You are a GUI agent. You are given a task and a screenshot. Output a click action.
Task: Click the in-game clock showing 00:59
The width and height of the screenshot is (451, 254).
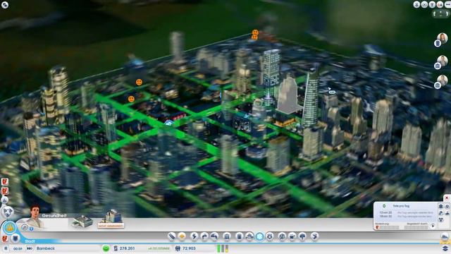[x=18, y=248]
